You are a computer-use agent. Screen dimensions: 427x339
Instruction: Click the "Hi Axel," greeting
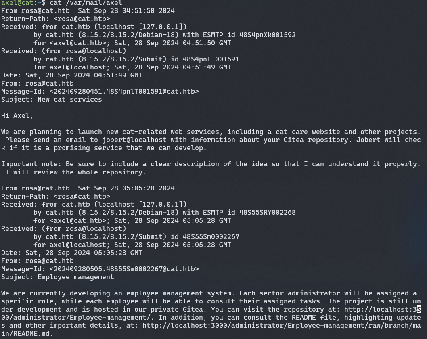click(17, 116)
